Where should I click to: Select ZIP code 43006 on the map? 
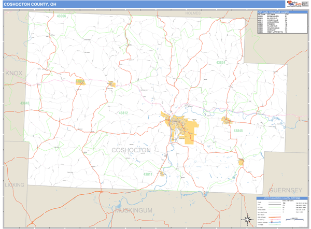click(62, 16)
